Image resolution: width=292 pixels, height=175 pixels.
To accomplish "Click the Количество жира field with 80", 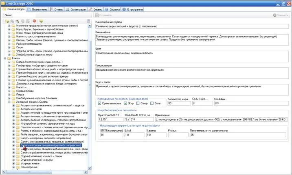I will (179, 103).
